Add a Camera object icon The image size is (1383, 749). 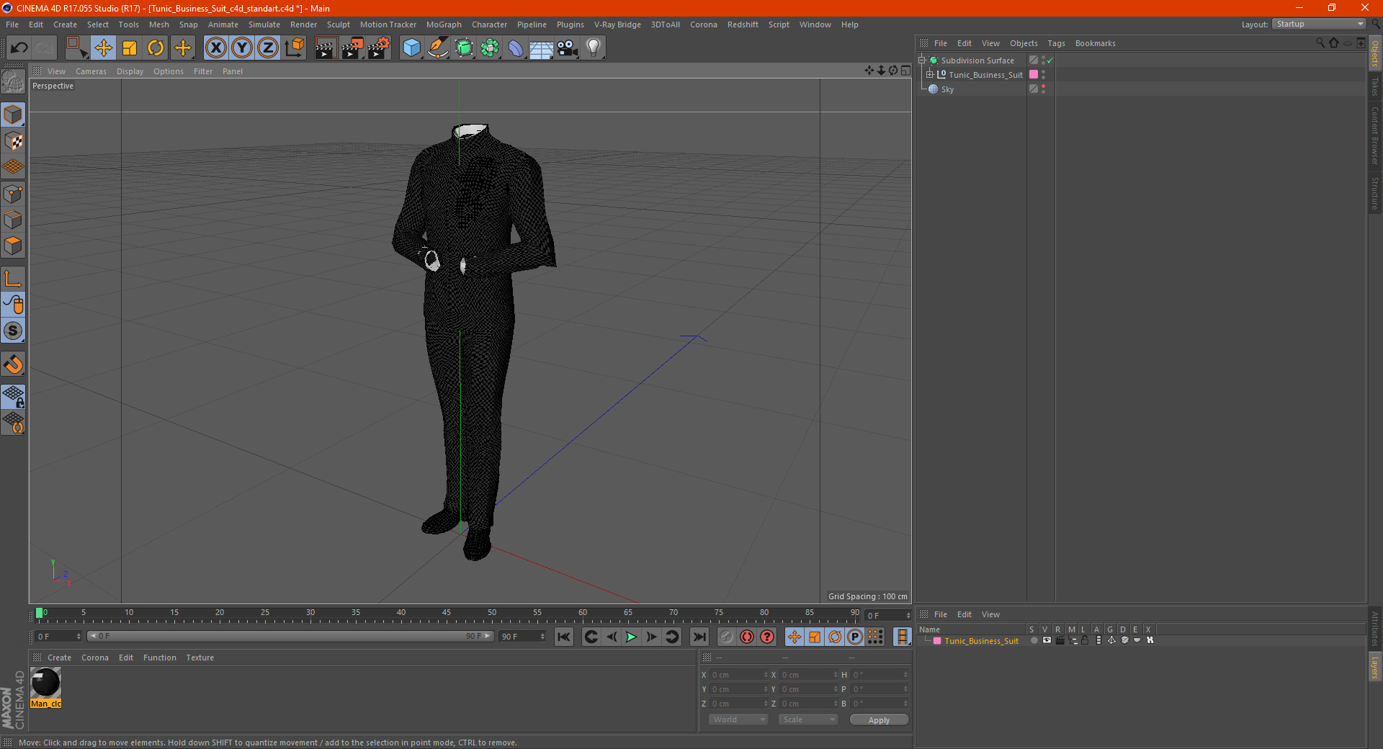(567, 48)
